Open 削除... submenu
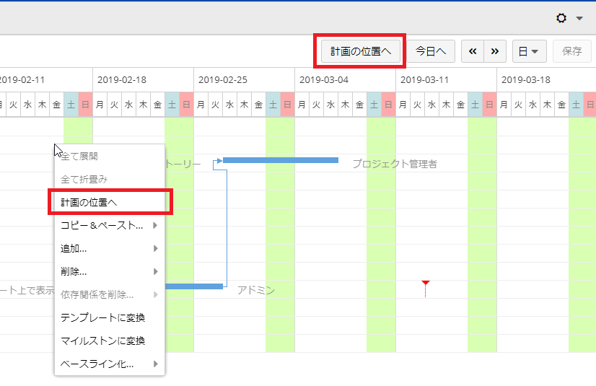The image size is (596, 386). click(110, 272)
